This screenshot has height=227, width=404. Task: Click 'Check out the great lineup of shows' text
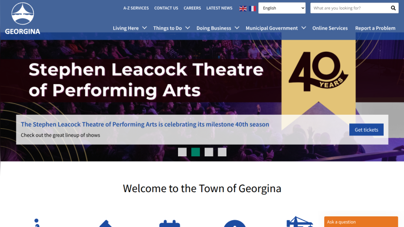click(60, 135)
